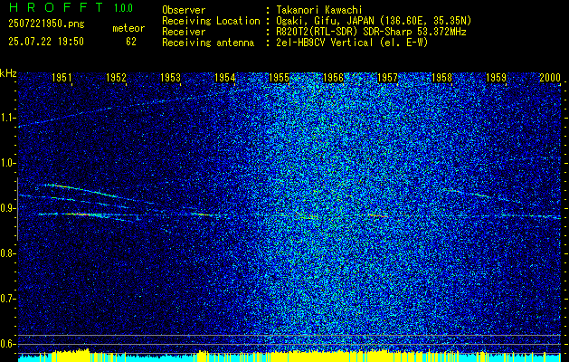This screenshot has width=569, height=362.
Task: Click the meteor count value 62
Action: [x=131, y=42]
